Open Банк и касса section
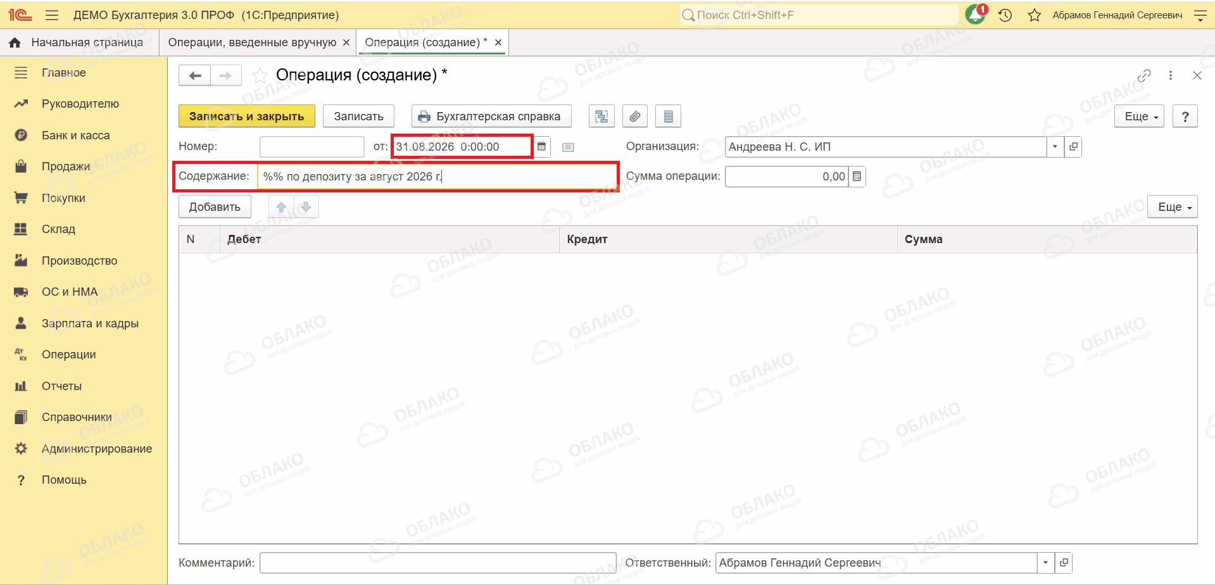Screen dimensions: 1215x585 point(75,135)
